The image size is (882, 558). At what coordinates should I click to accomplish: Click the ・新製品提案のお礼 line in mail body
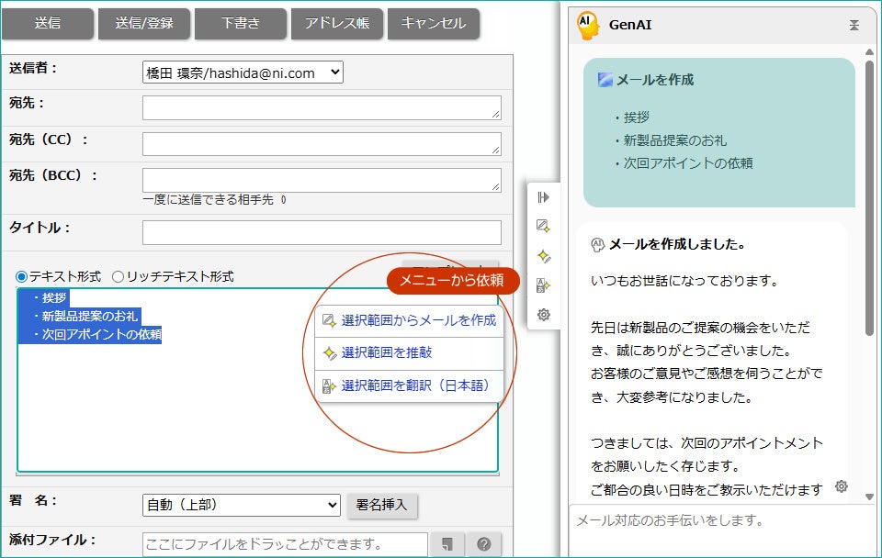85,316
